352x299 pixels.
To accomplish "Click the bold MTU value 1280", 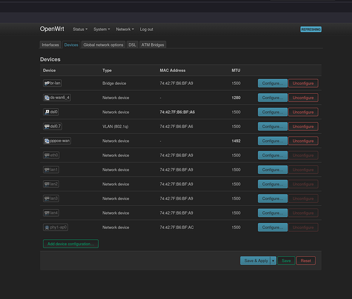I will [x=236, y=97].
